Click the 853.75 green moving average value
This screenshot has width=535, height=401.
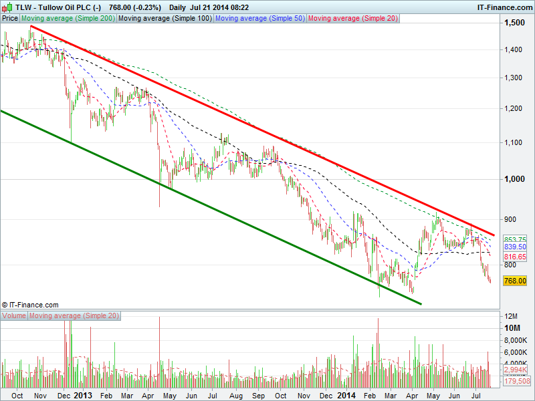coord(515,239)
